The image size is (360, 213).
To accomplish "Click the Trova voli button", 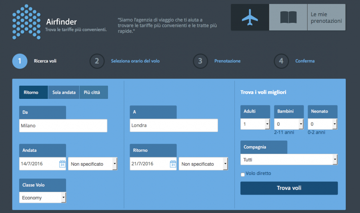I will [289, 188].
